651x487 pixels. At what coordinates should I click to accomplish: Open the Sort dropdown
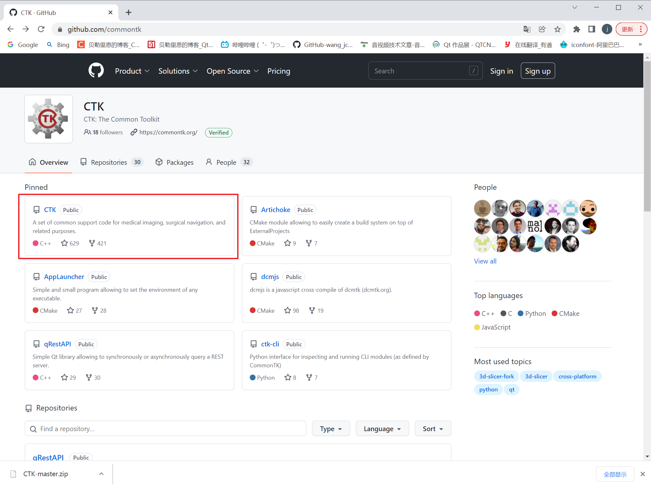click(x=433, y=429)
